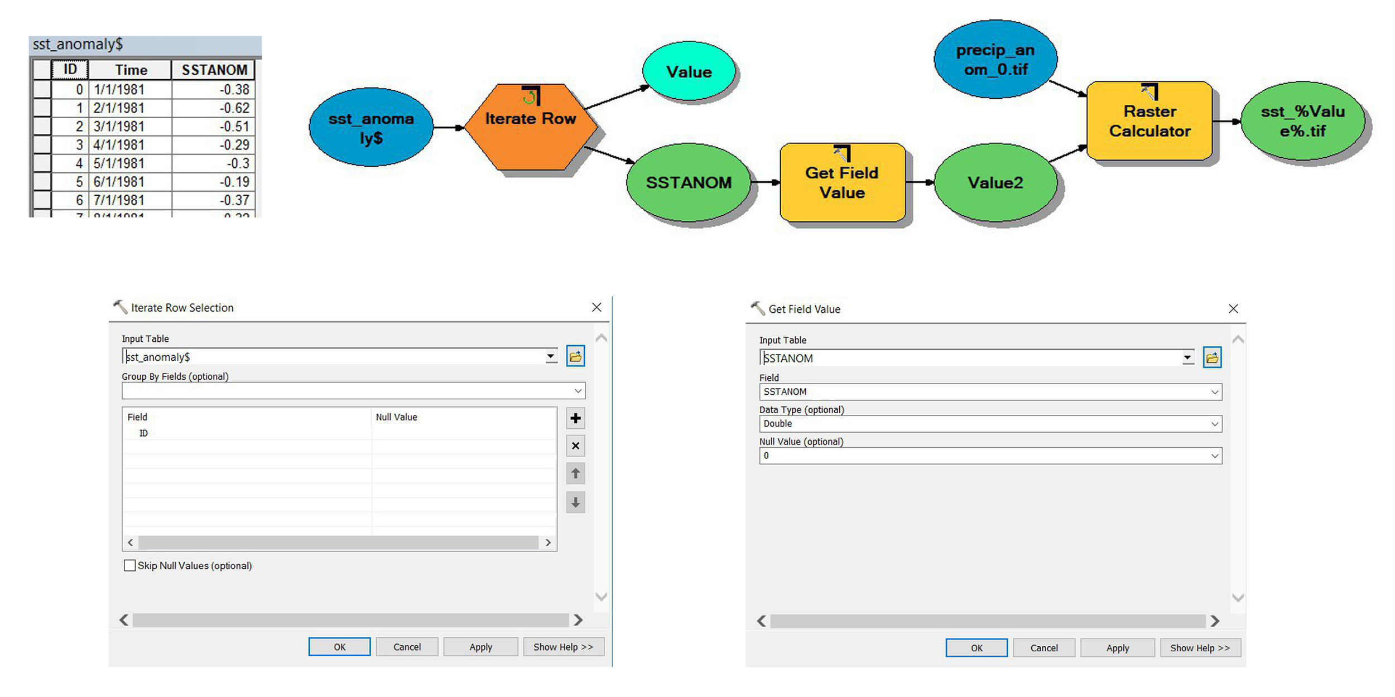1395x697 pixels.
Task: Open the Data Type Double dropdown
Action: (1215, 424)
